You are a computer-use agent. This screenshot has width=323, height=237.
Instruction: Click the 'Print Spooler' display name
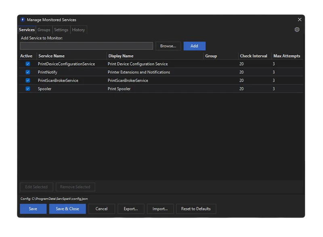(119, 89)
